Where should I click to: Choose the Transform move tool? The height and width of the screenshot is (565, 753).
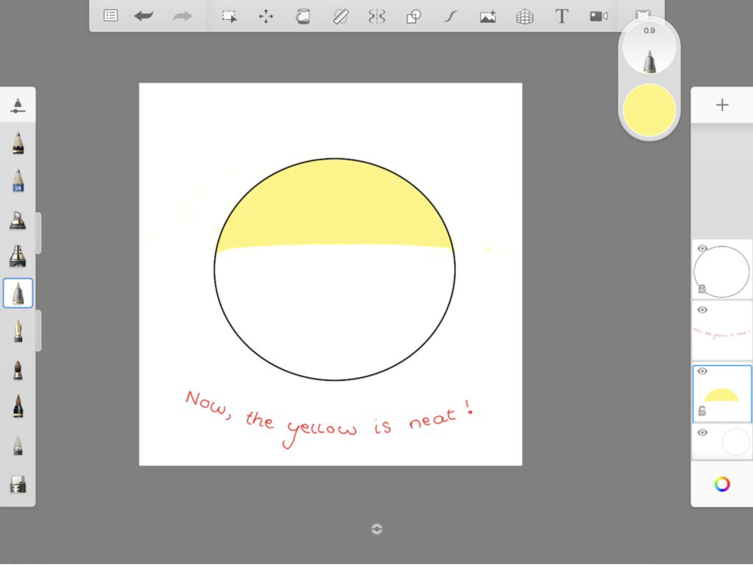[x=266, y=16]
